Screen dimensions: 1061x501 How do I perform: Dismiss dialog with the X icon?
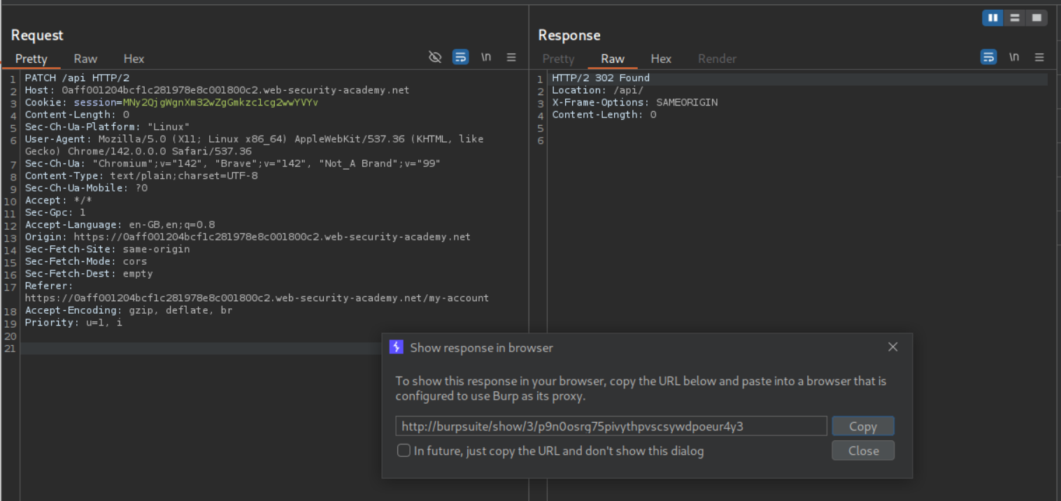pos(892,347)
